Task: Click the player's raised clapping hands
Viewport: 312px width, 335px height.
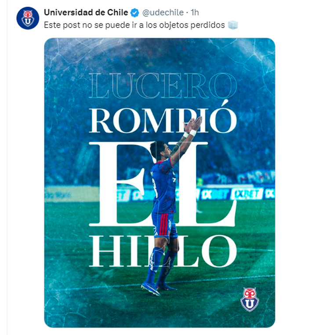Action: 192,124
